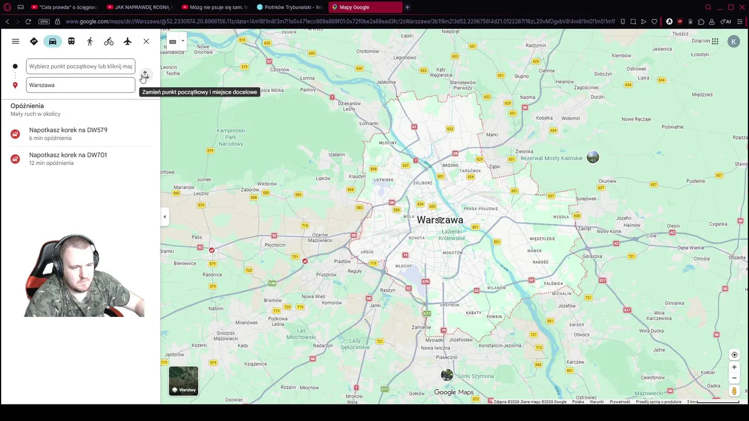The width and height of the screenshot is (749, 421).
Task: Click the starting point input field
Action: [81, 66]
